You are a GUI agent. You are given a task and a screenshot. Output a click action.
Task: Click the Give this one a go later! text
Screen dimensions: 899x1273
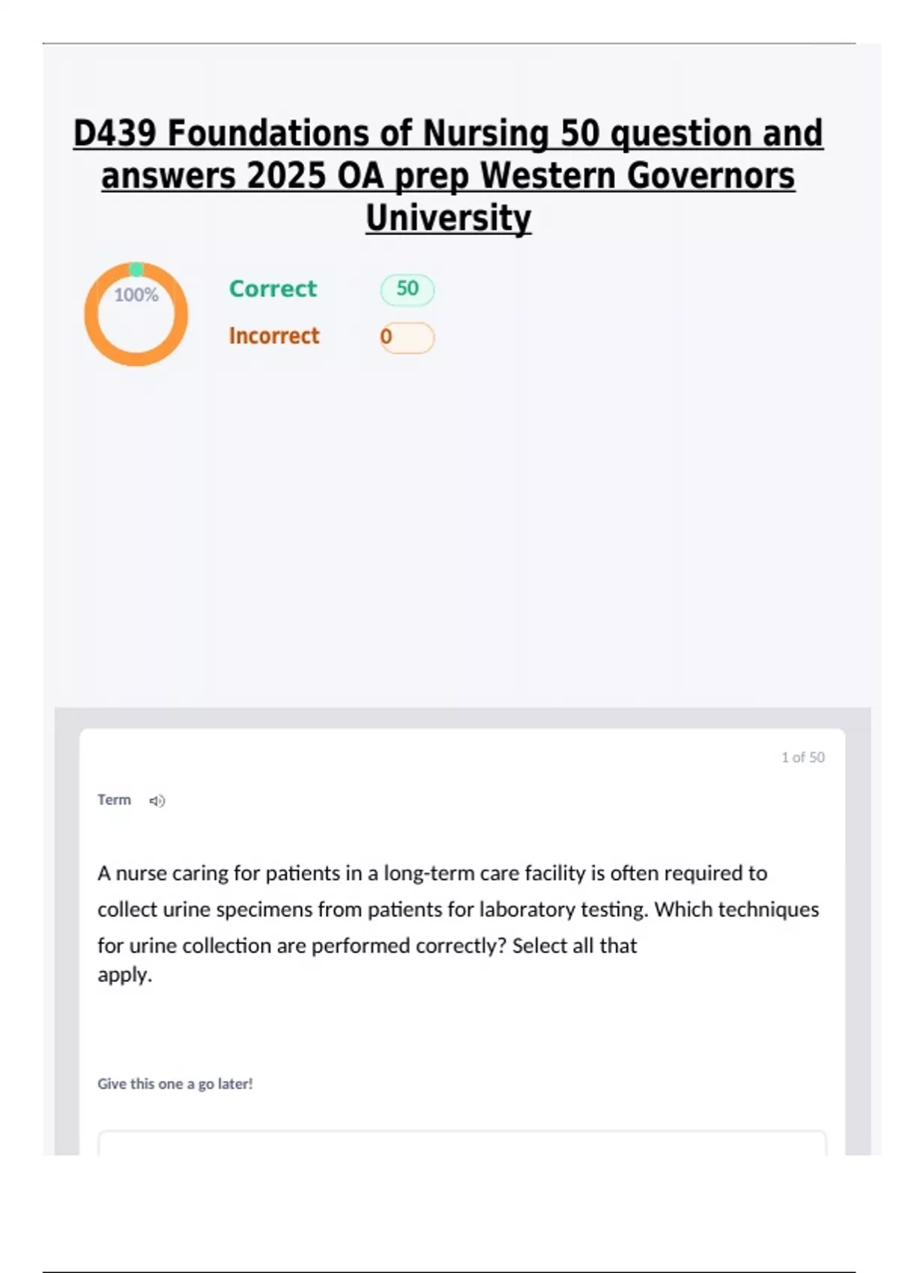click(x=175, y=1084)
